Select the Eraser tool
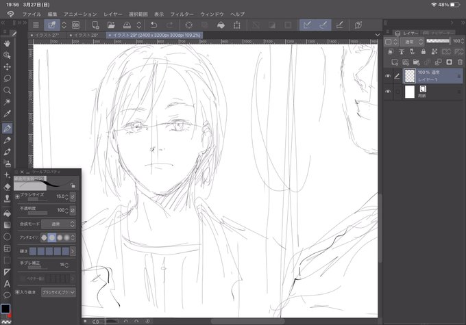466x325 pixels. (x=7, y=187)
